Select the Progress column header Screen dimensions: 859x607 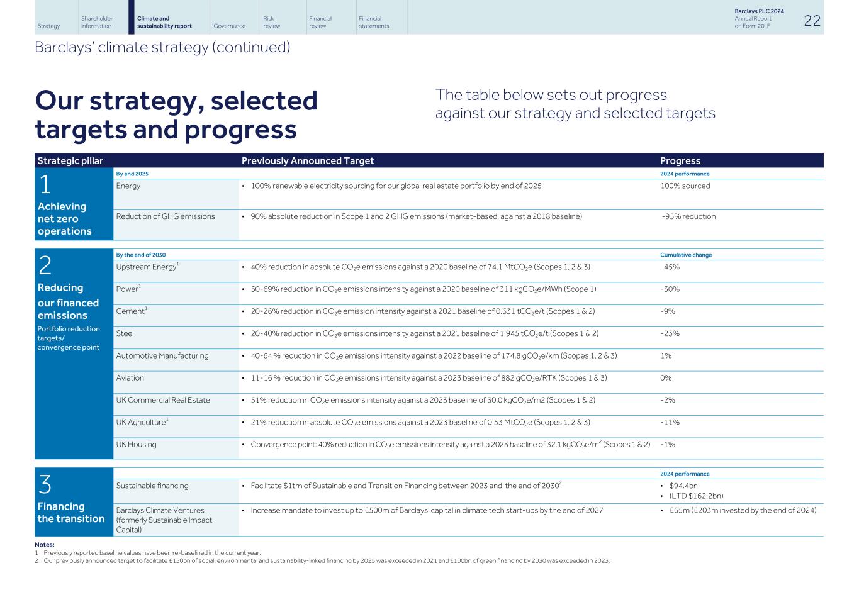pos(680,160)
